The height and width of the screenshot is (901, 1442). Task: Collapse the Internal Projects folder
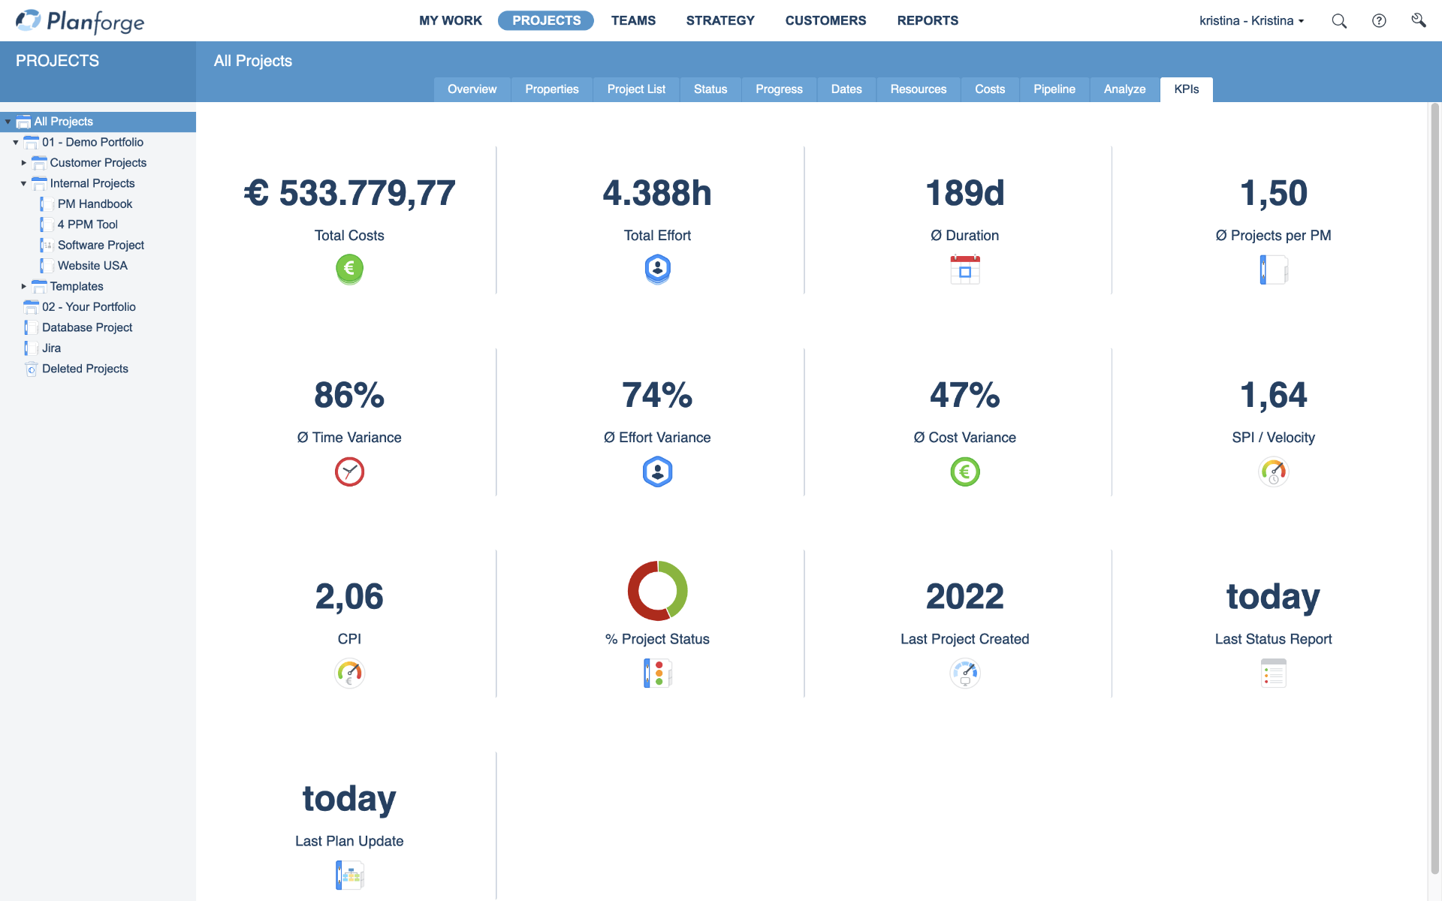coord(24,183)
